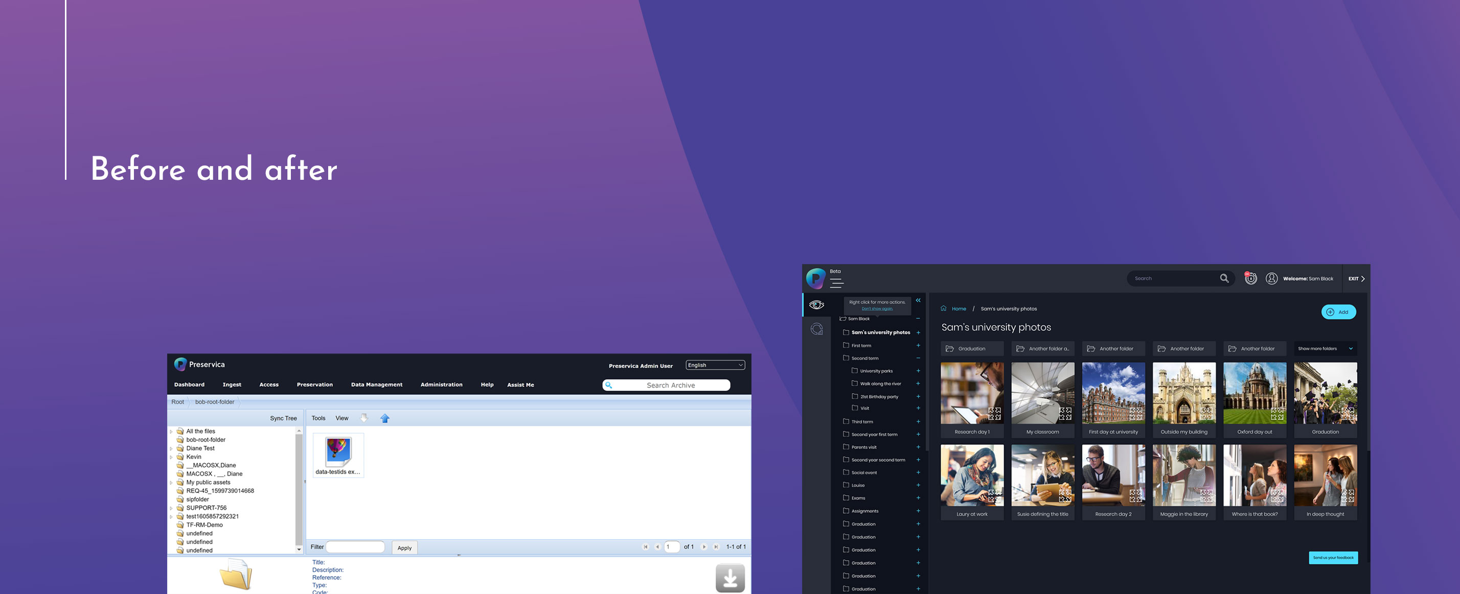
Task: Click the magnifier icon in dark search bar
Action: [x=1224, y=278]
